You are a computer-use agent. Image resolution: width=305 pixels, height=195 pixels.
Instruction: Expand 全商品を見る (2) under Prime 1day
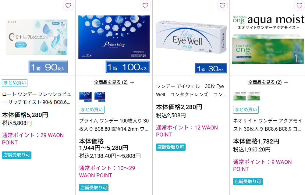pos(111,83)
